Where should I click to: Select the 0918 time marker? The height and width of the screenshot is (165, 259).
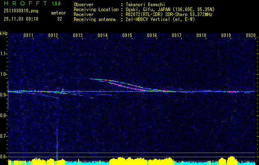point(201,36)
